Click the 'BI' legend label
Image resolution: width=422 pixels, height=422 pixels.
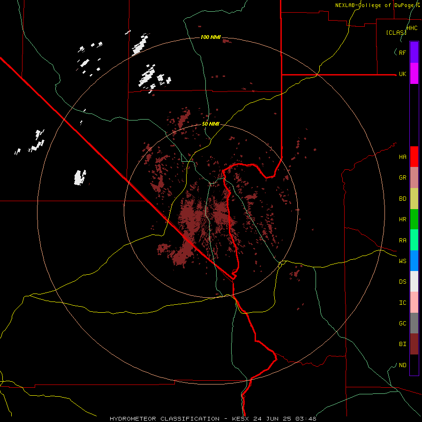[402, 344]
